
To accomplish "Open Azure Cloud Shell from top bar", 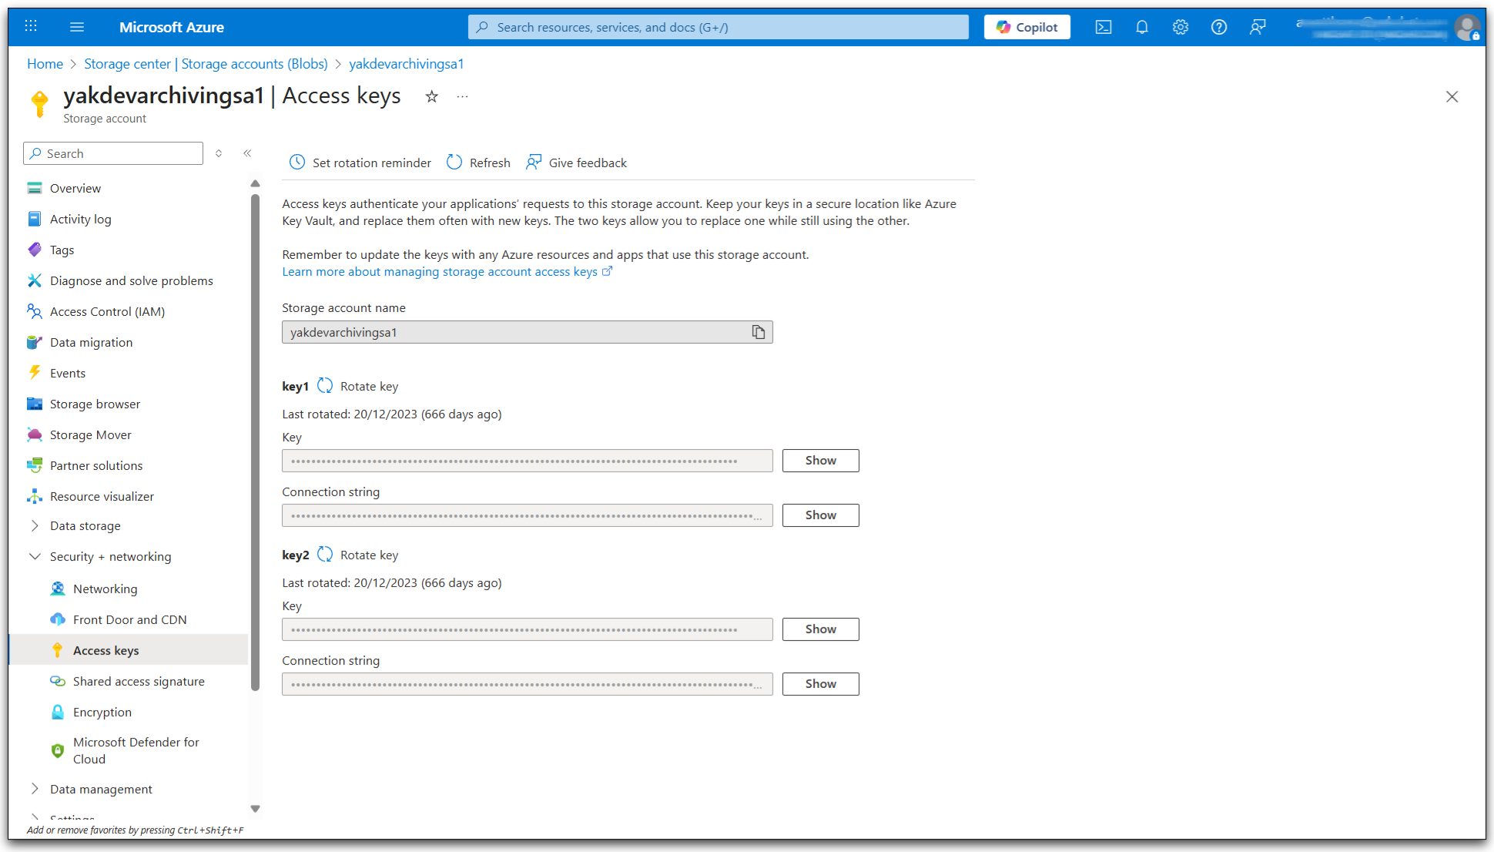I will click(x=1103, y=27).
